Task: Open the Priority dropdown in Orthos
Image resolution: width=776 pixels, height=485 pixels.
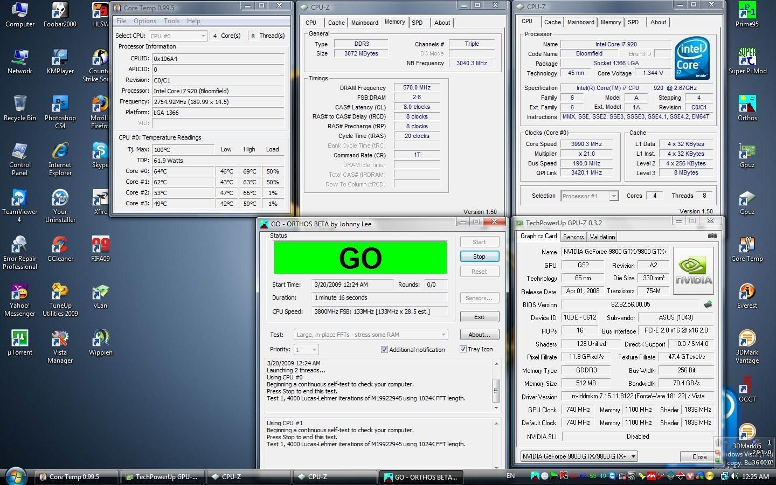Action: click(307, 349)
